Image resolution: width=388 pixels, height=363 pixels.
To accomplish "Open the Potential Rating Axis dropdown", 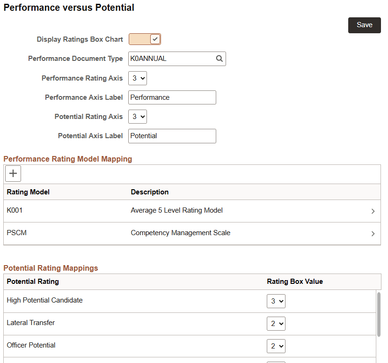I will click(137, 116).
